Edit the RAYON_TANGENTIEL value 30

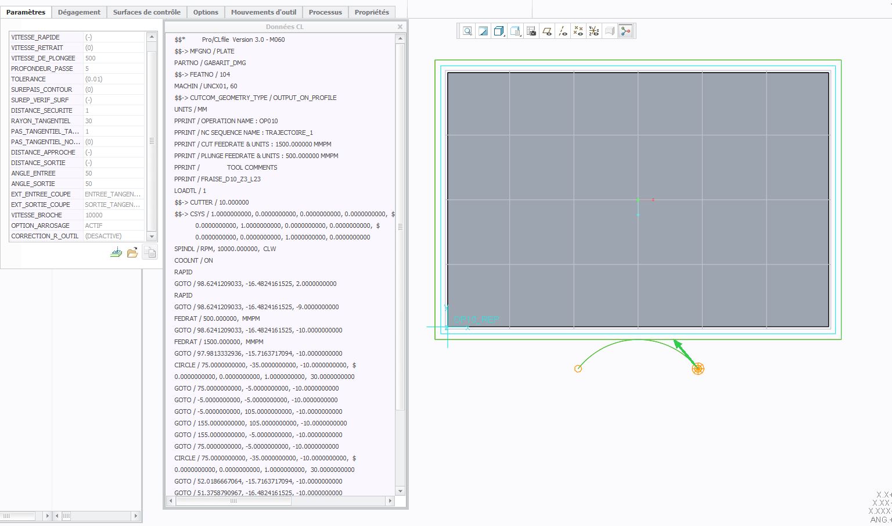tap(114, 121)
